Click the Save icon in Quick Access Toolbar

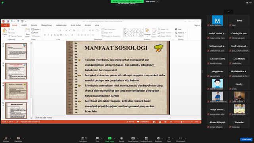coord(8,21)
